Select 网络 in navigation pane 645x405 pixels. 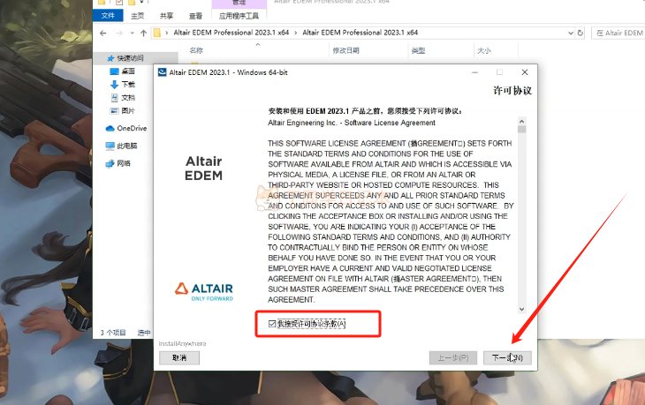[124, 163]
